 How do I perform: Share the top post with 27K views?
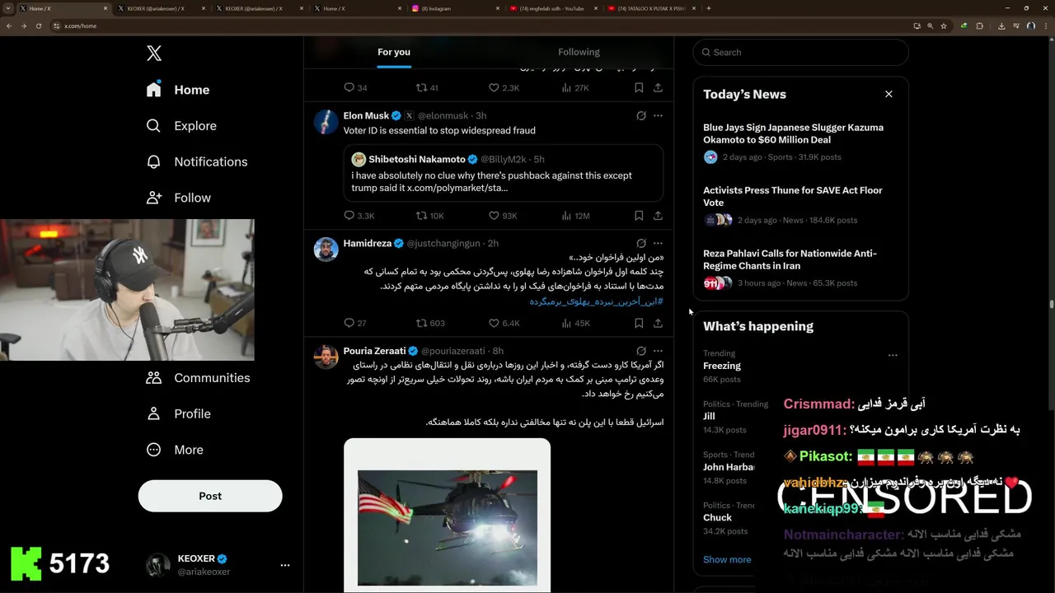pos(658,87)
